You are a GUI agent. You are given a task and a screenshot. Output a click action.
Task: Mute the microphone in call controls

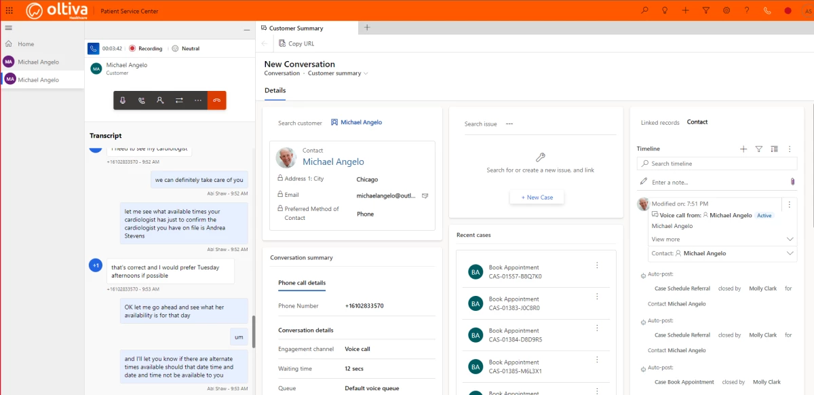123,99
